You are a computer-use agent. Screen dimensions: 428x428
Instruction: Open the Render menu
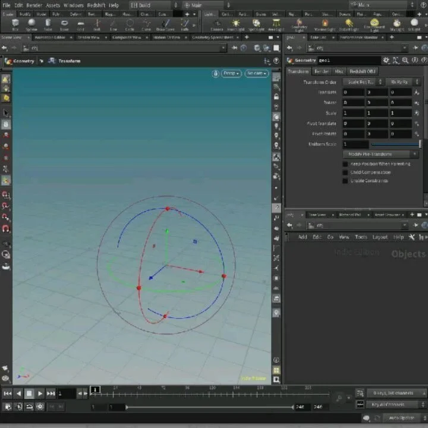(34, 5)
